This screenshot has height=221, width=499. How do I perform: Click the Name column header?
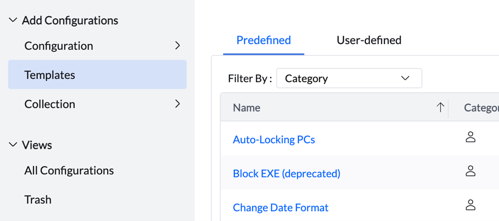tap(247, 108)
